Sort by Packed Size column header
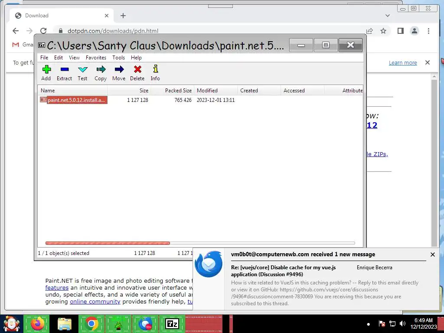Viewport: 444px width, 333px height. [x=173, y=91]
